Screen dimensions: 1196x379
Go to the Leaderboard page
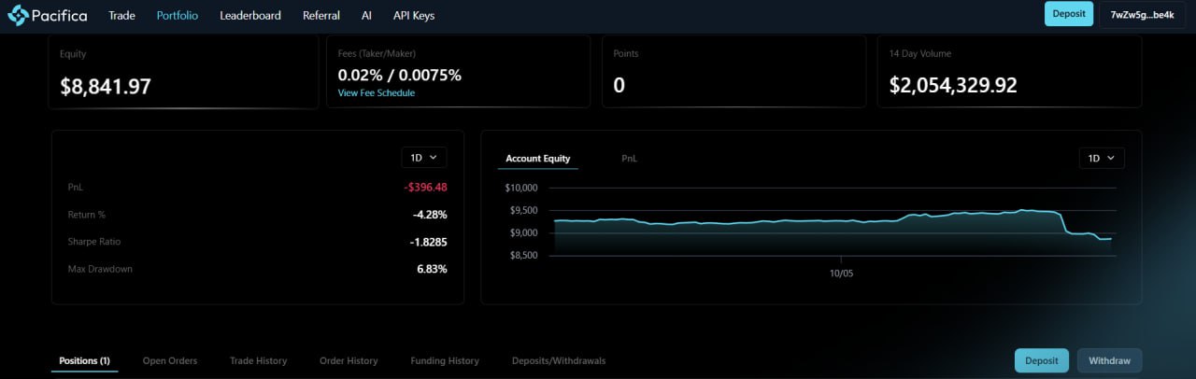(250, 16)
